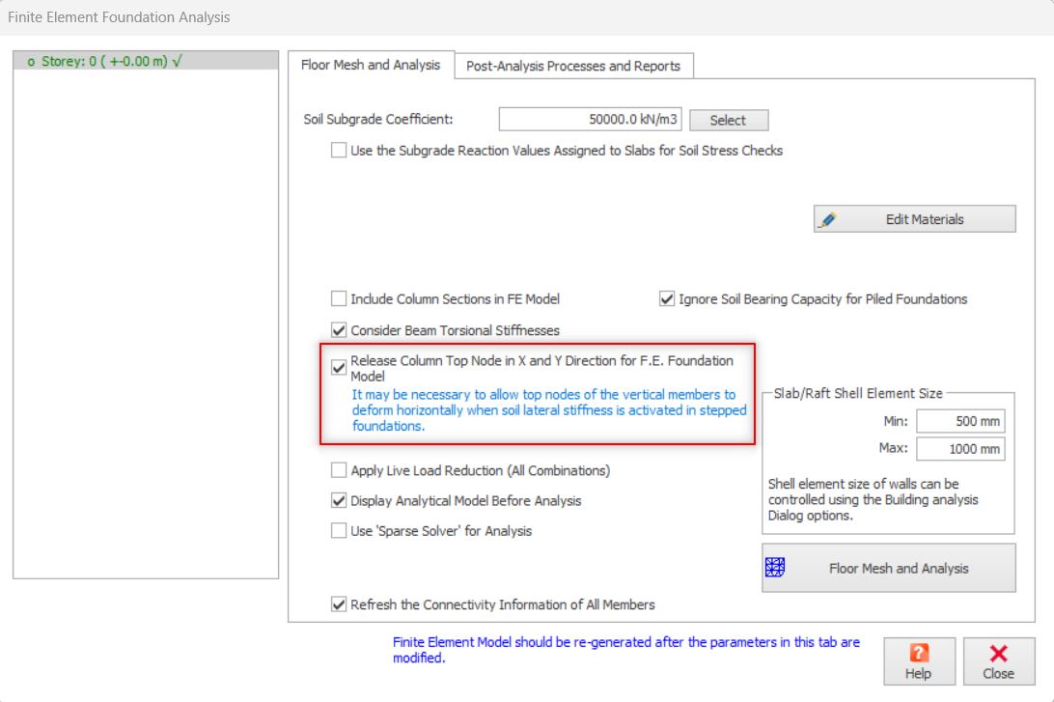
Task: Click the Min shell element size field
Action: 960,421
